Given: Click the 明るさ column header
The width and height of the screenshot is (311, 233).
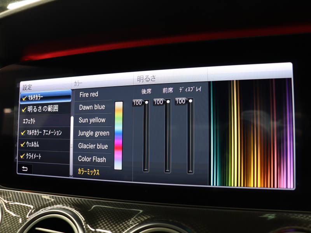Looking at the screenshot, I should point(147,79).
